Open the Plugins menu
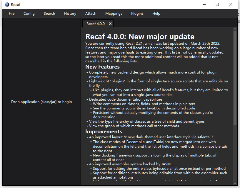This screenshot has height=188, width=240. click(x=137, y=14)
